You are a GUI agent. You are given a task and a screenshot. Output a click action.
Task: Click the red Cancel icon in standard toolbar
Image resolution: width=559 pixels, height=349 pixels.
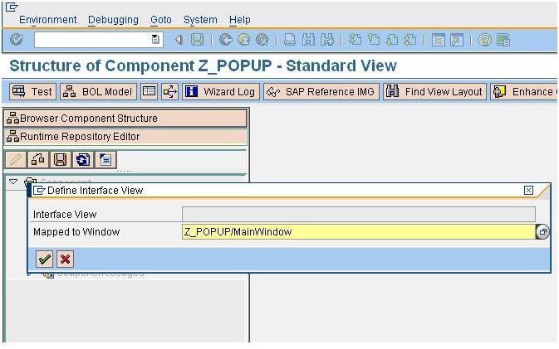coord(262,40)
